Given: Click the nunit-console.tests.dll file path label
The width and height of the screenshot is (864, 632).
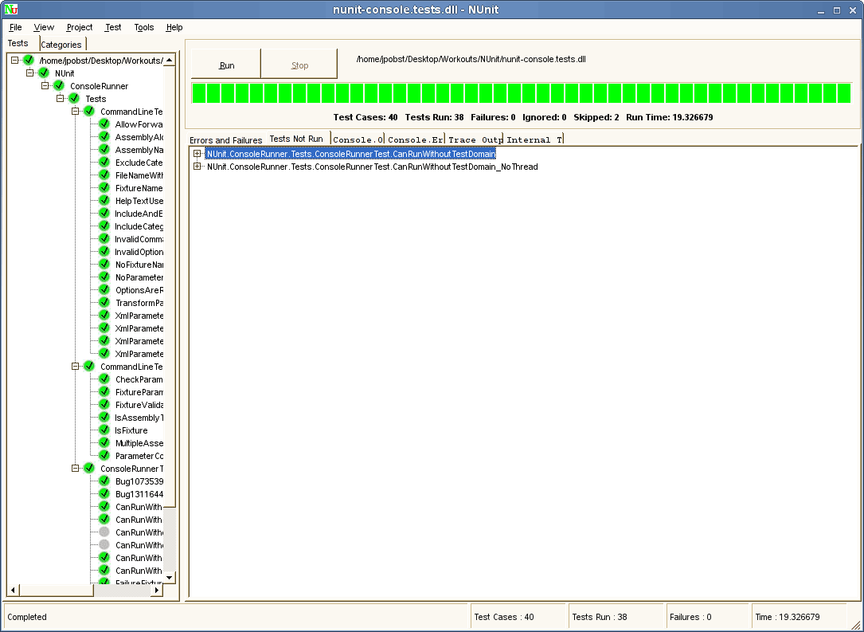Looking at the screenshot, I should click(x=471, y=59).
